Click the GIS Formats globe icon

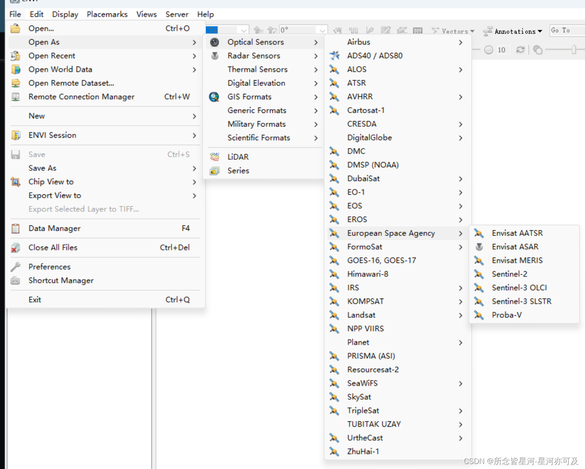click(x=214, y=97)
